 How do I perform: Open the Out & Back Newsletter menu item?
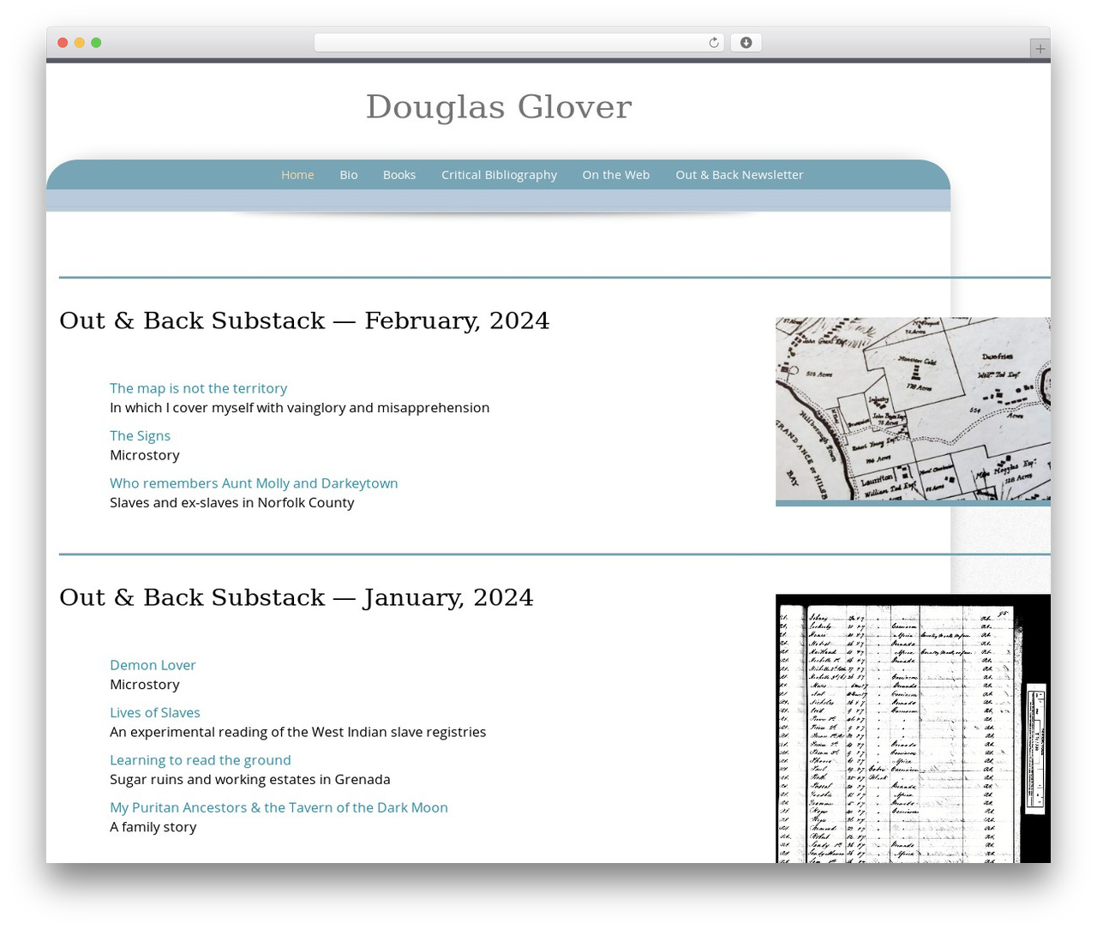(x=740, y=175)
